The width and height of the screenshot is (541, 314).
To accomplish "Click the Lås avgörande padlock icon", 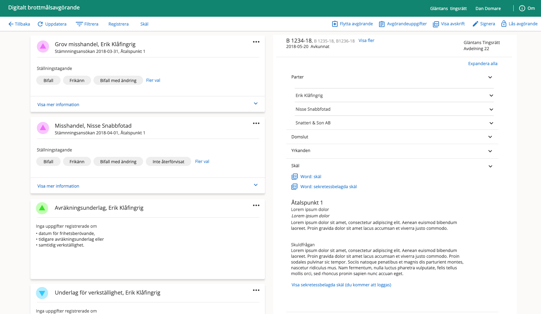I will [504, 23].
